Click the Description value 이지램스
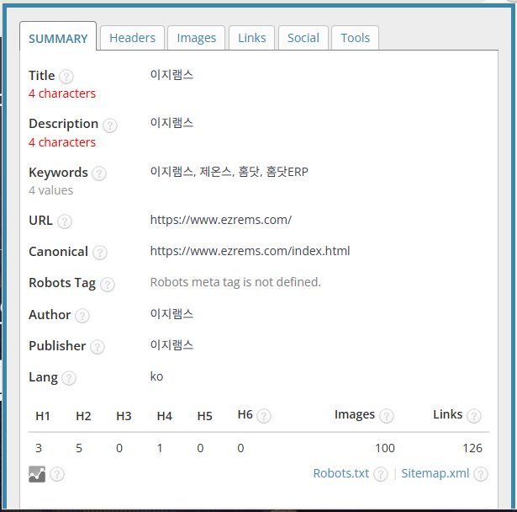This screenshot has height=512, width=517. [171, 123]
